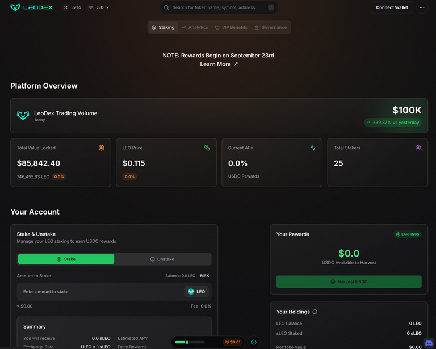Click the Total Value Locked coin icon

pyautogui.click(x=102, y=148)
